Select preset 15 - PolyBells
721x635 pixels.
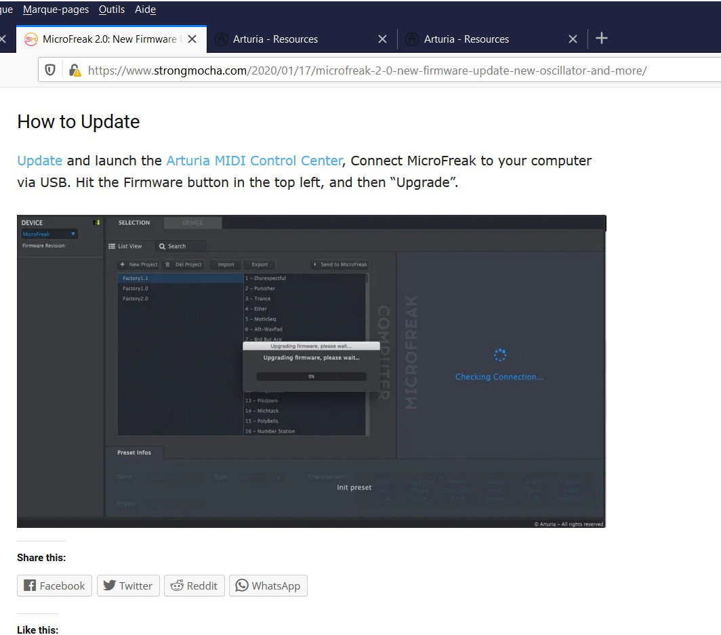point(304,421)
